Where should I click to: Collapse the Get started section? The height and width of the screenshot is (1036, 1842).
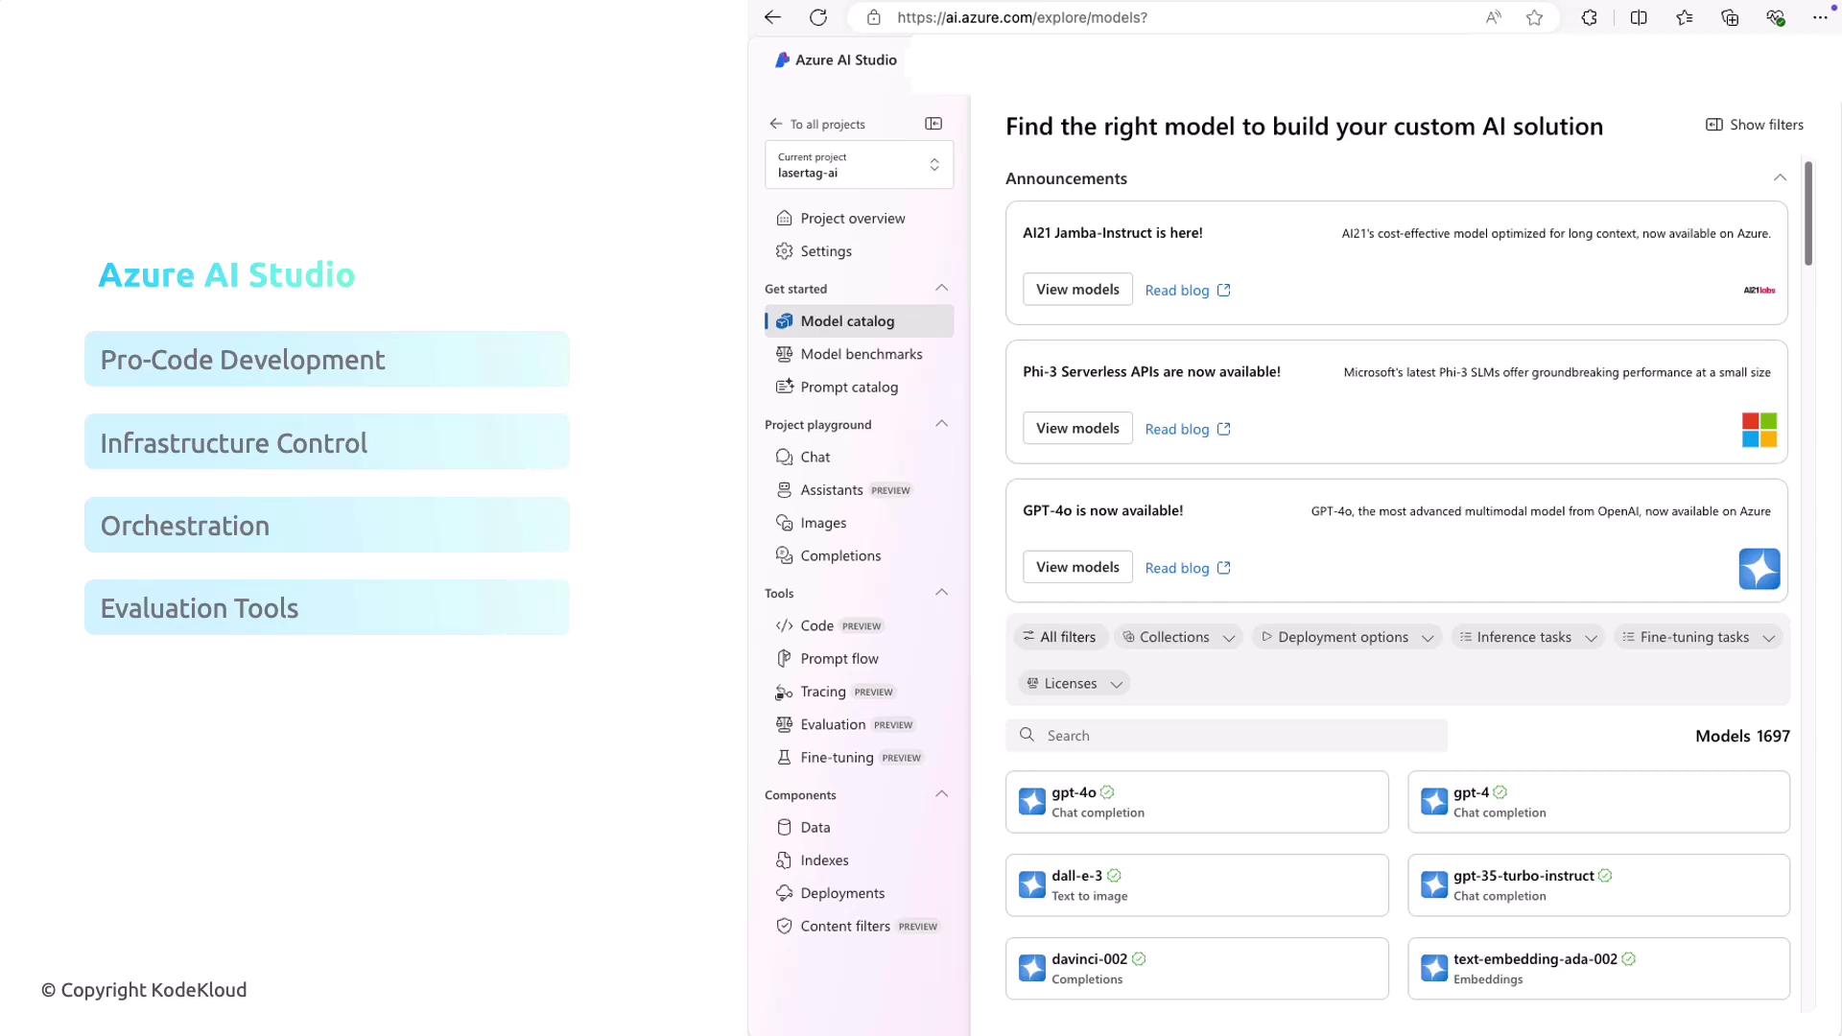coord(941,288)
